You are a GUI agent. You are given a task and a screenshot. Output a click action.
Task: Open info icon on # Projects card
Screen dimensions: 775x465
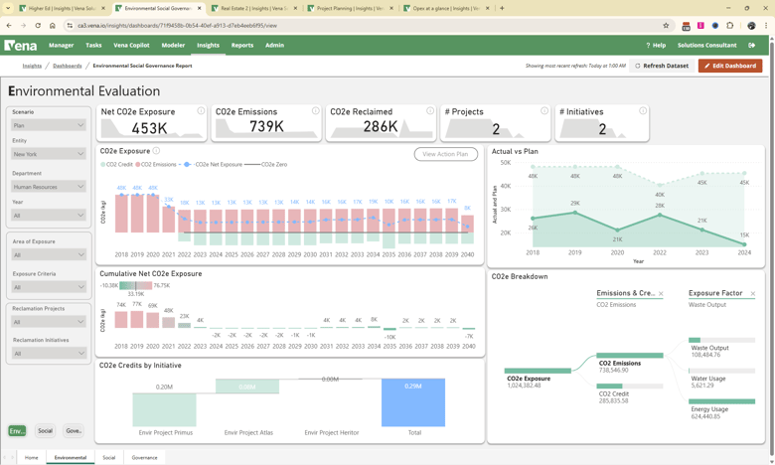point(544,111)
